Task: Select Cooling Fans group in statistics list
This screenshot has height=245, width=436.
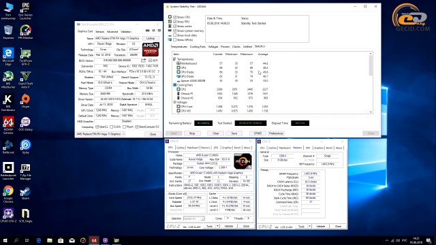Action: pos(185,85)
